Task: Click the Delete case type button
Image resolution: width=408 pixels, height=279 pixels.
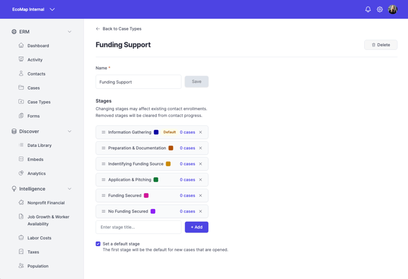Action: tap(381, 44)
